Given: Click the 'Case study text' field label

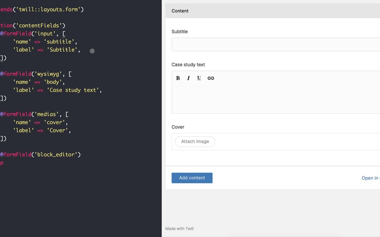Looking at the screenshot, I should coord(188,64).
